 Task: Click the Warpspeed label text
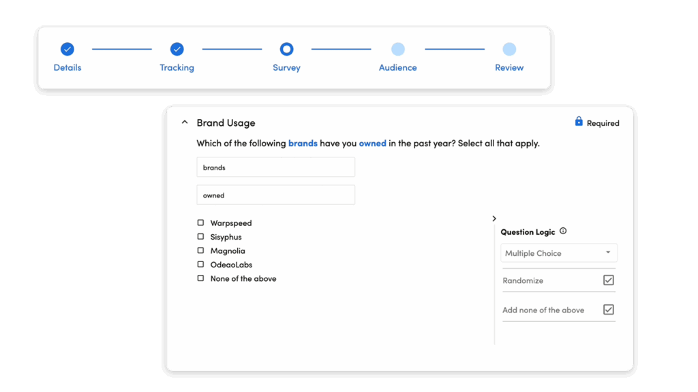point(231,223)
